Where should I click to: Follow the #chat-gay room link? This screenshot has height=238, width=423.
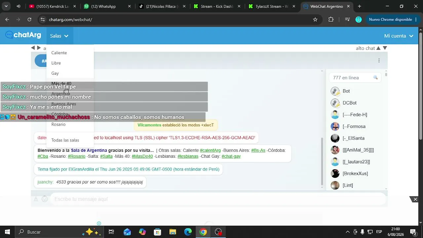pos(231,156)
